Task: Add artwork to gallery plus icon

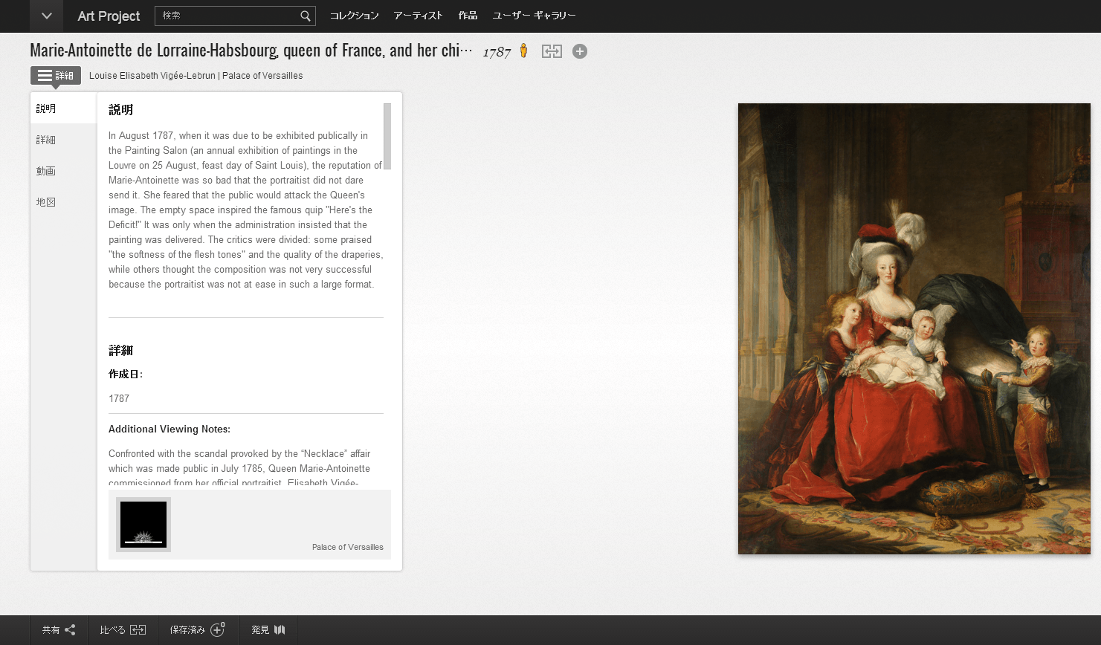Action: click(x=580, y=51)
